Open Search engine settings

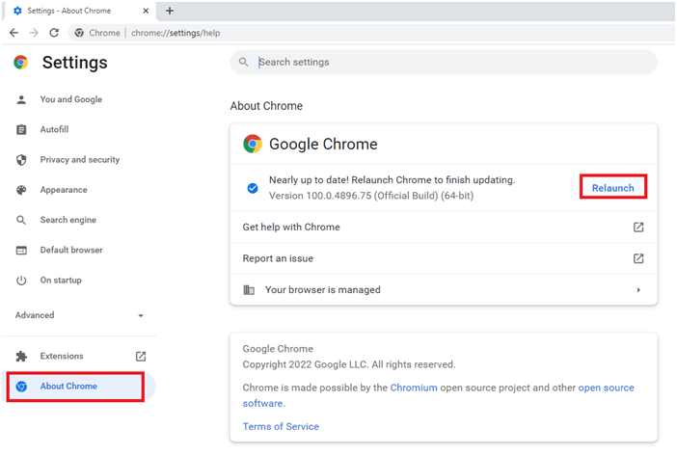coord(68,220)
